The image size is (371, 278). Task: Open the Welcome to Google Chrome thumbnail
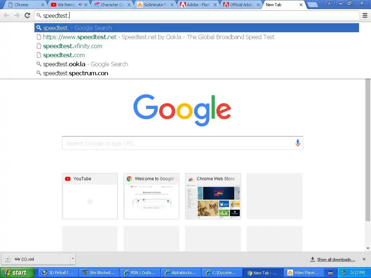[151, 196]
